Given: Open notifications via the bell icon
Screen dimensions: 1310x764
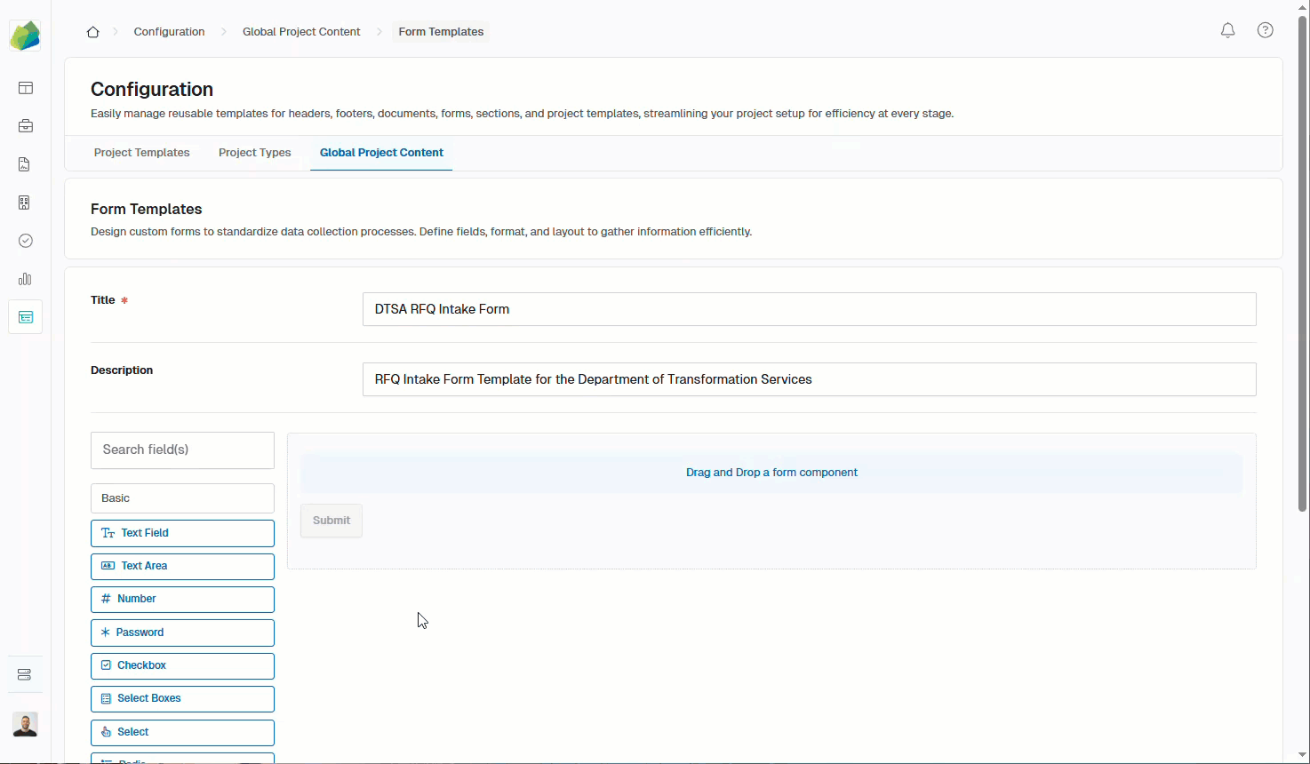Looking at the screenshot, I should (1227, 29).
